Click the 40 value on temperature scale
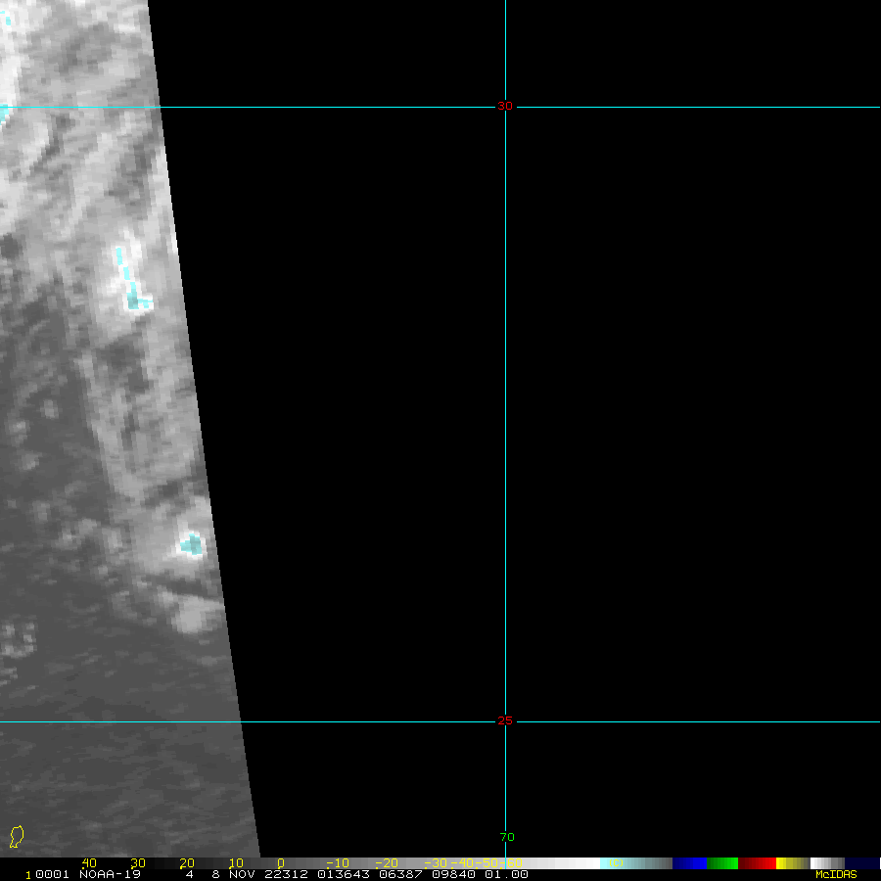The height and width of the screenshot is (881, 881). (89, 862)
